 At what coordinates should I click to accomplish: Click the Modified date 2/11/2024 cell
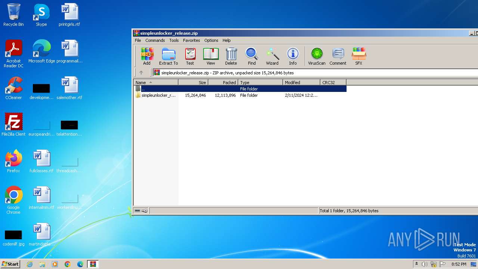301,95
